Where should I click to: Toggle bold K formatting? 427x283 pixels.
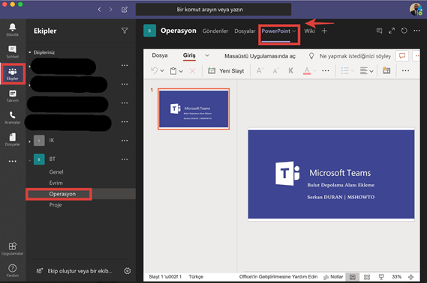(x=291, y=70)
